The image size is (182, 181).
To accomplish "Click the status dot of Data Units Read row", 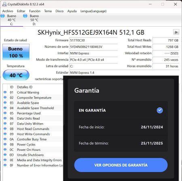I will pyautogui.click(x=5, y=118).
